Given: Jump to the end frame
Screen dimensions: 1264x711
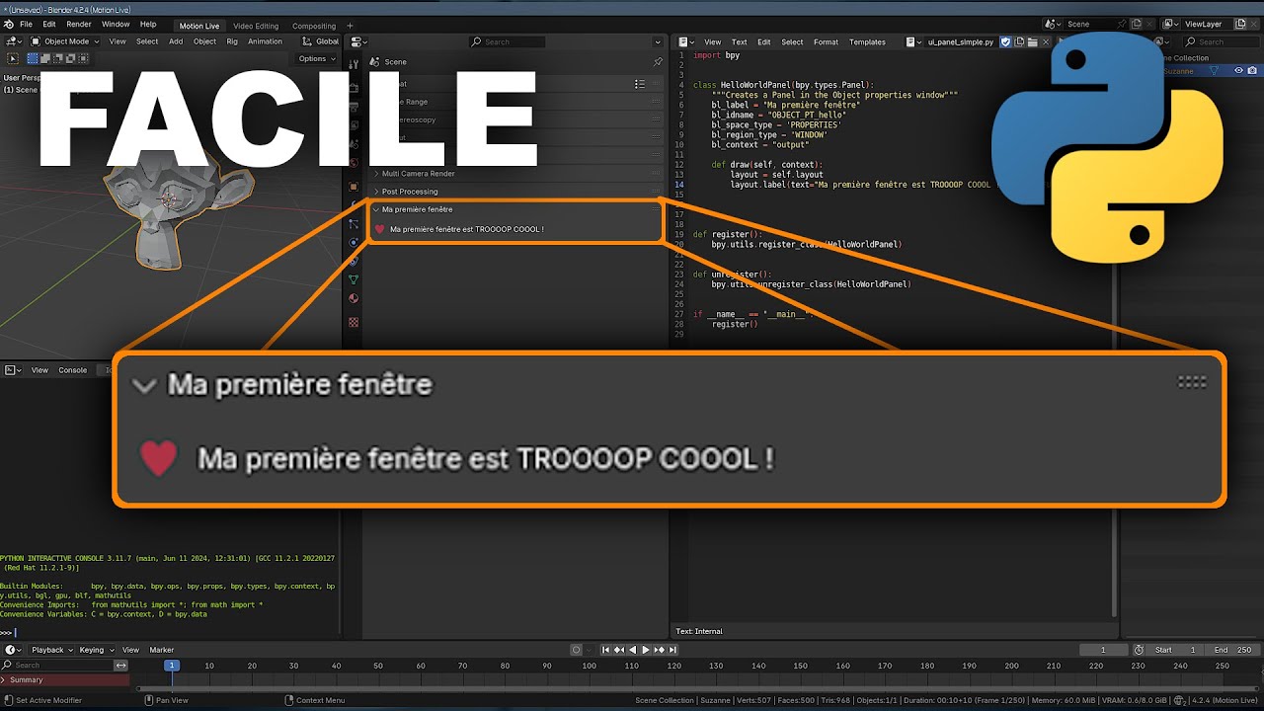Looking at the screenshot, I should (x=672, y=650).
